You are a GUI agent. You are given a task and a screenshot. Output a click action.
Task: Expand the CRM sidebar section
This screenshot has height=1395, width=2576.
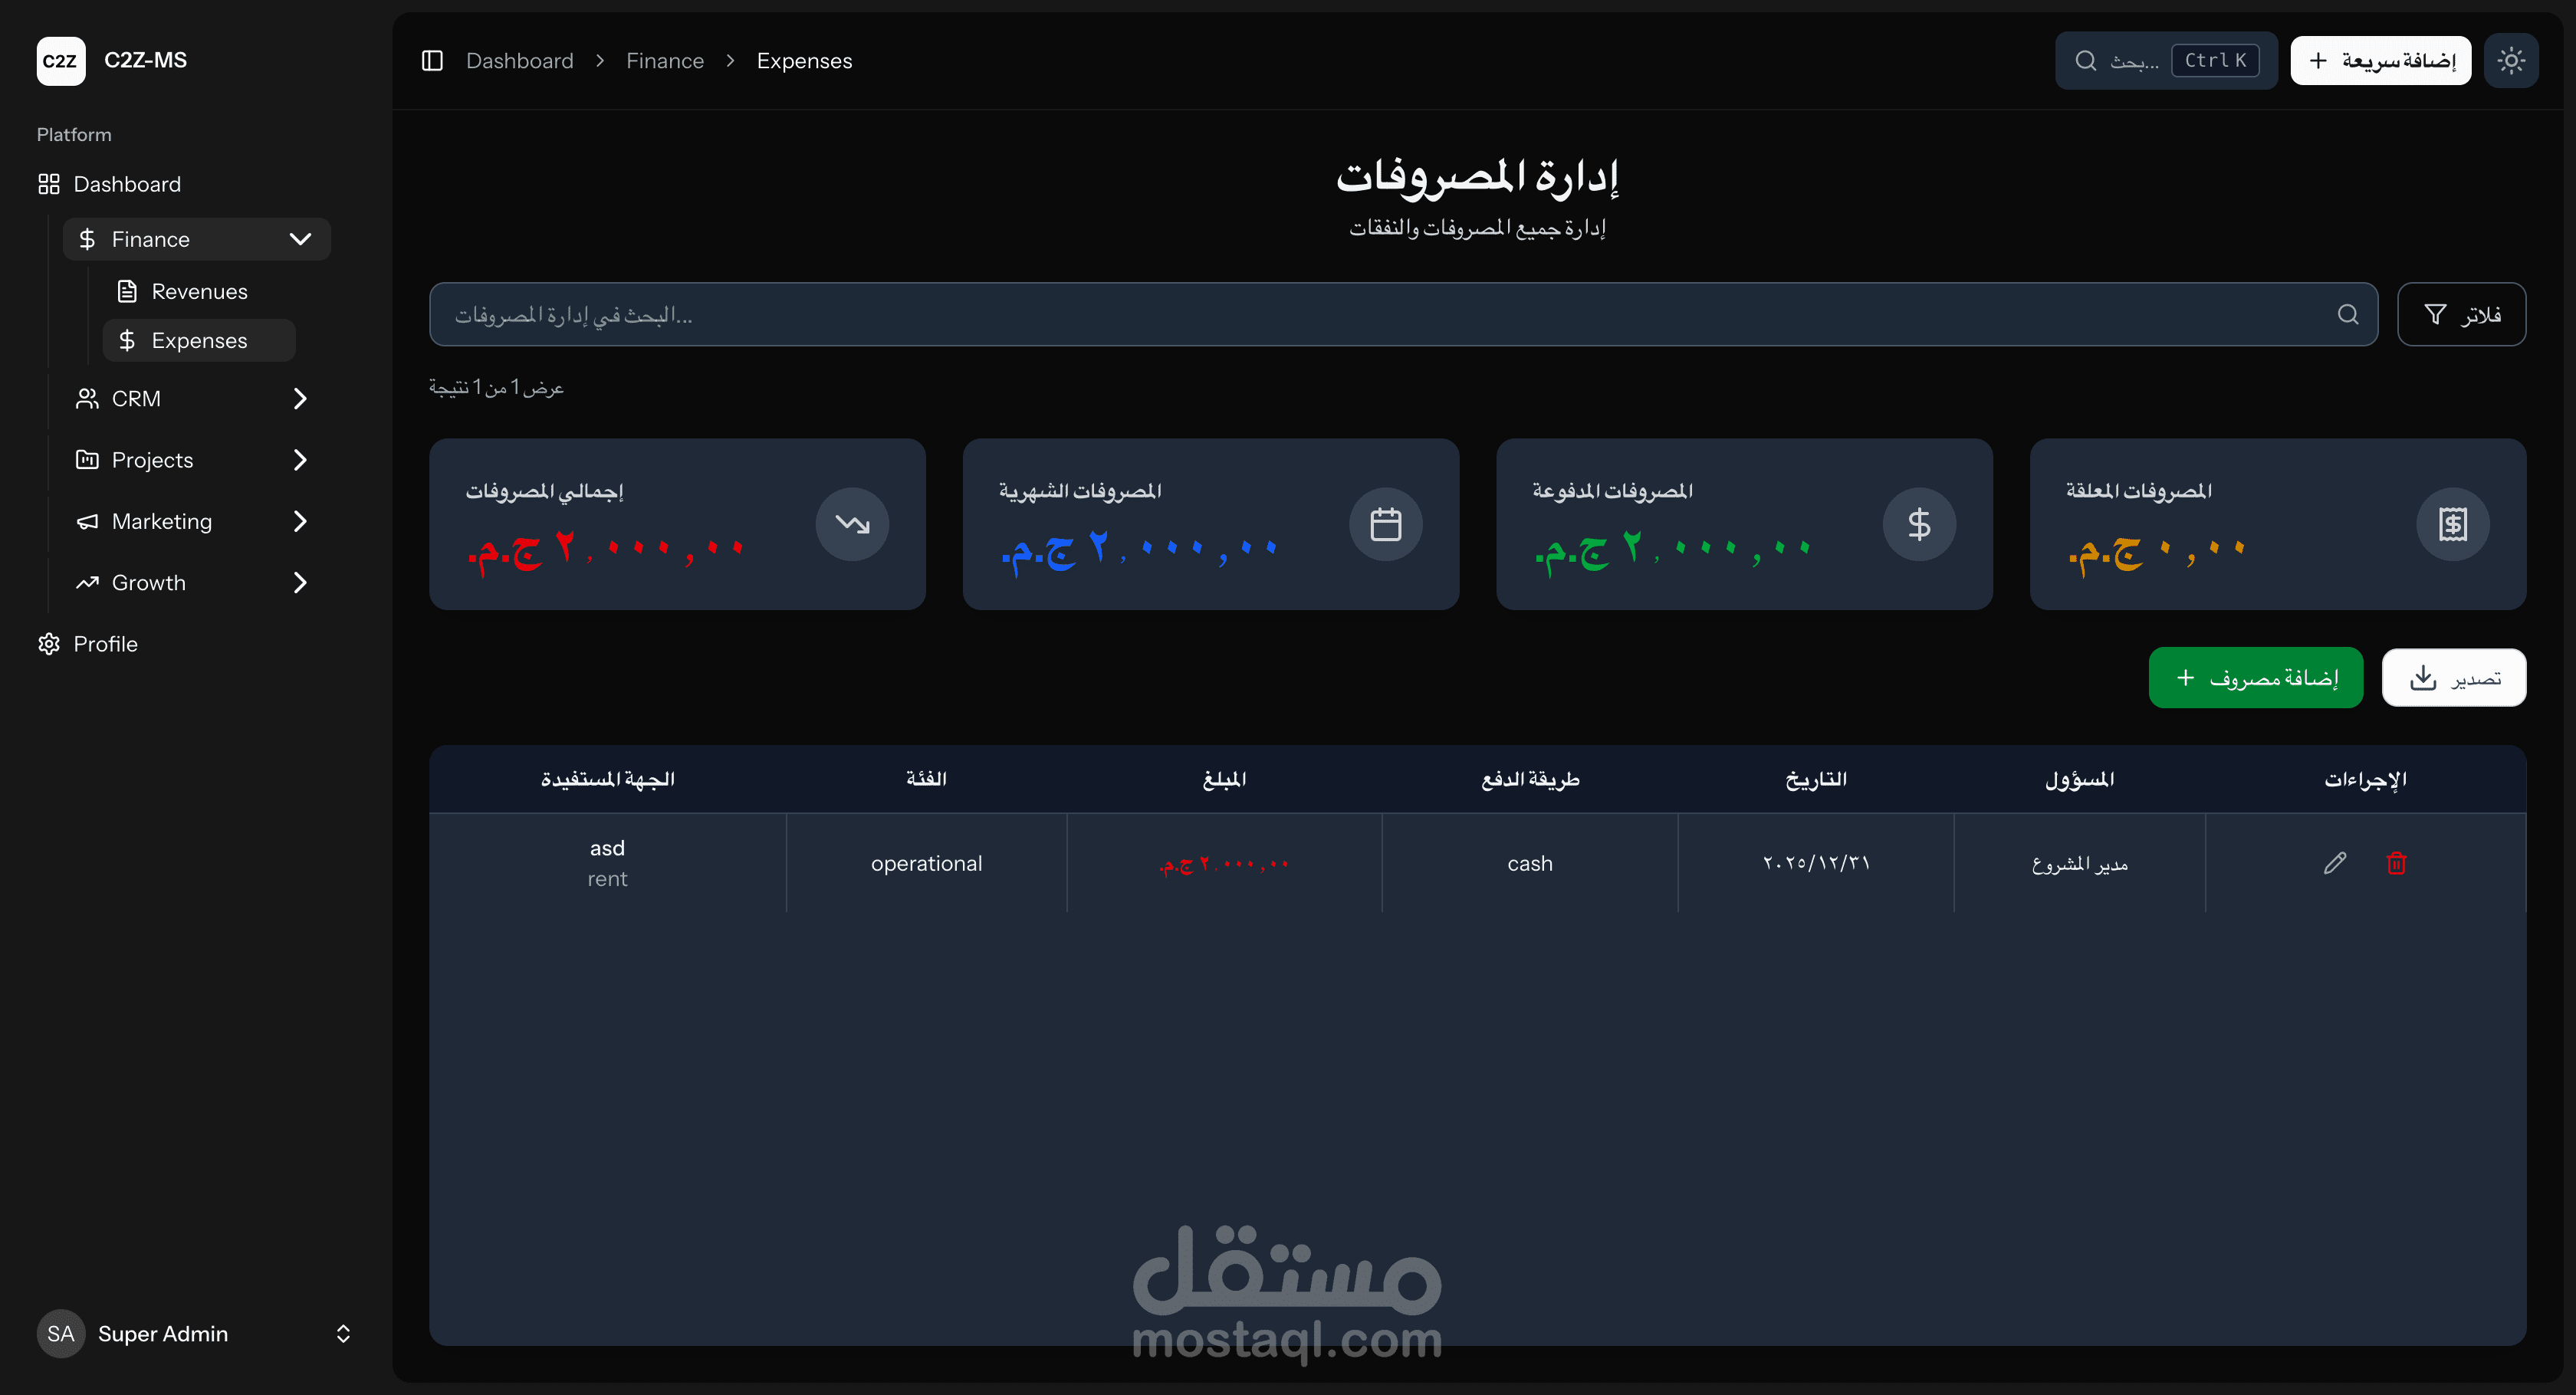pyautogui.click(x=300, y=399)
